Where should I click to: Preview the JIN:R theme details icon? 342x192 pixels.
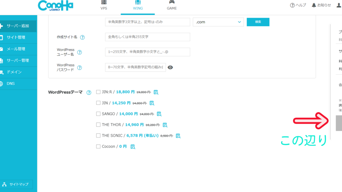coord(156,92)
